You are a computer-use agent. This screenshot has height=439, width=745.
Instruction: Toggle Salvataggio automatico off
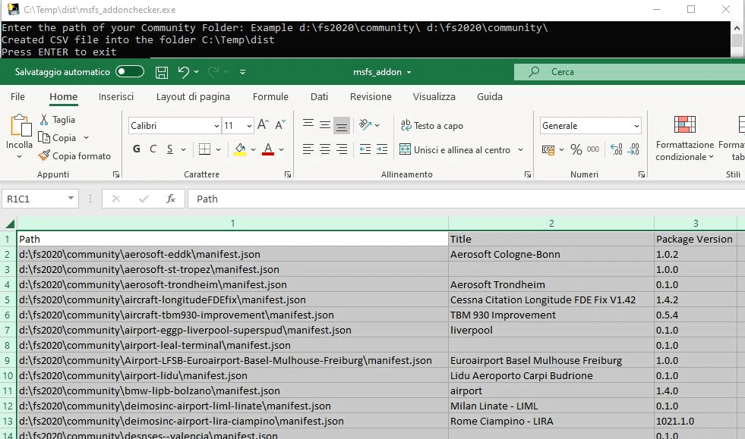[x=129, y=71]
